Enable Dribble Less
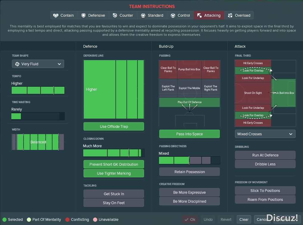 click(265, 164)
